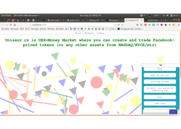Open Twitch bookmark in bookmarks toolbar
This screenshot has width=181, height=129.
coord(71,29)
